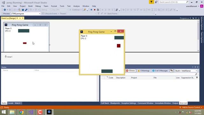Click the red ball in the running game

tap(119, 46)
